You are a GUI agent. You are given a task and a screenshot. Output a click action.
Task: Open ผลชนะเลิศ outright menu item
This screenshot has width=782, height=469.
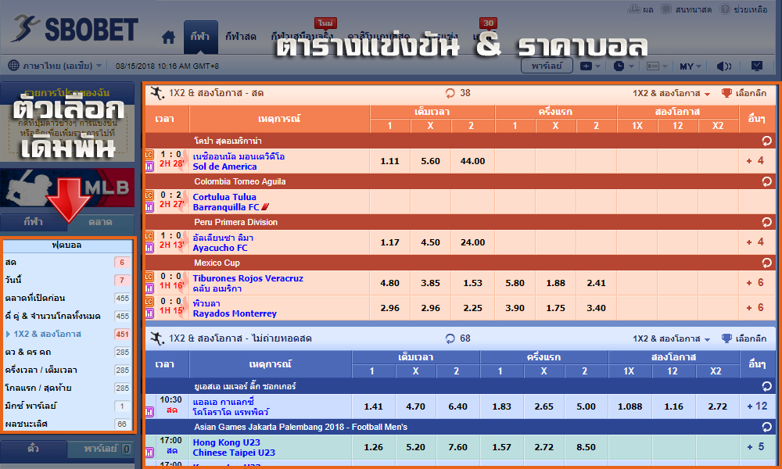pyautogui.click(x=66, y=424)
